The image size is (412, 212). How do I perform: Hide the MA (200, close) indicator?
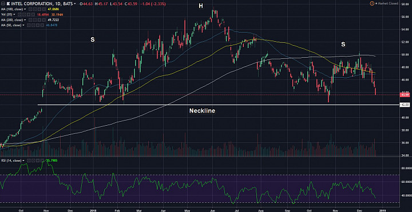click(x=30, y=20)
